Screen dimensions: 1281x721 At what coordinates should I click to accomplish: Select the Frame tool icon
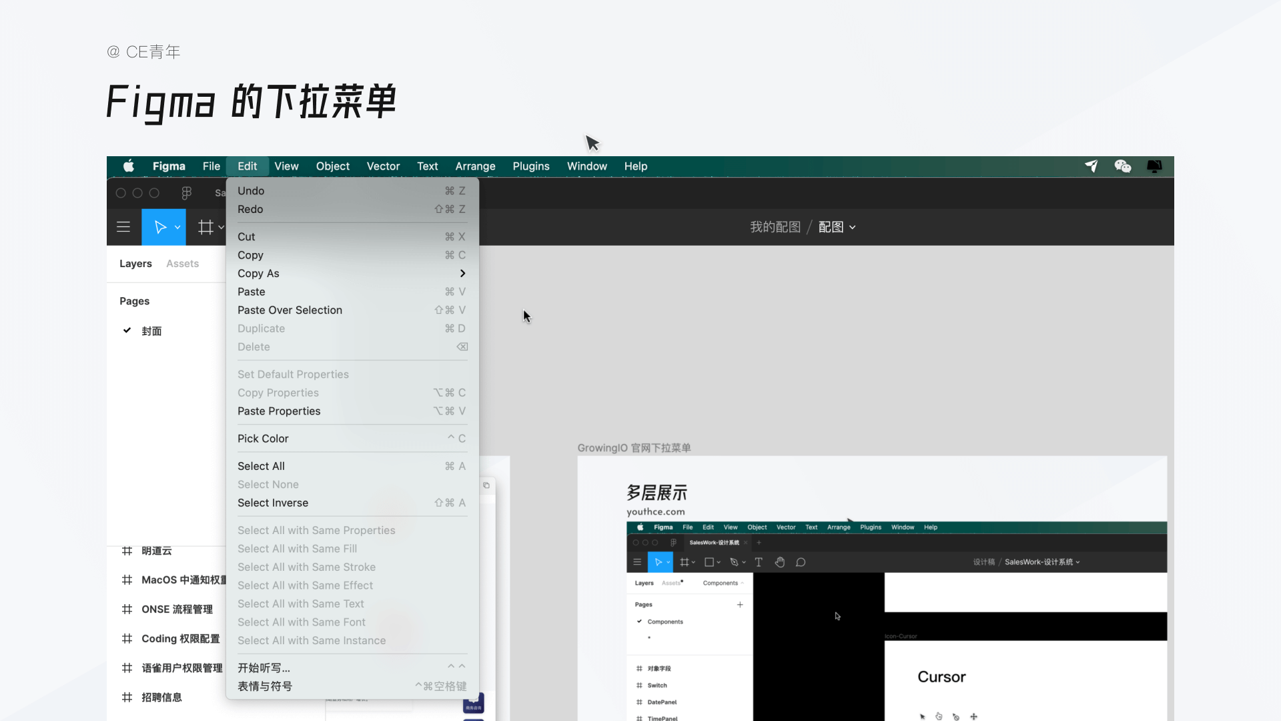pyautogui.click(x=205, y=227)
